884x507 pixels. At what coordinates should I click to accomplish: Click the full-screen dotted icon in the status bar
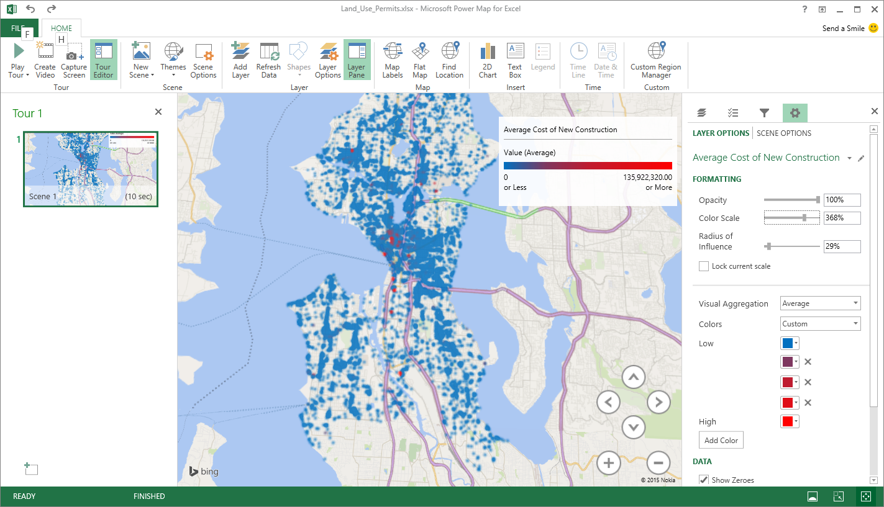[865, 496]
